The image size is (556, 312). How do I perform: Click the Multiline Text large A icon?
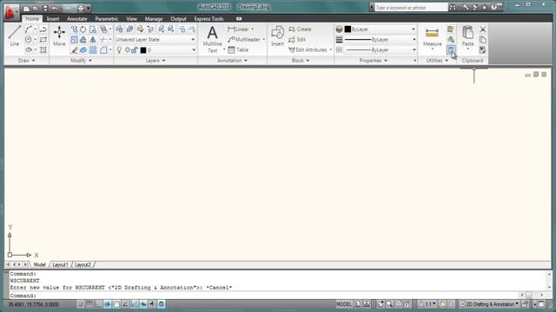(212, 33)
